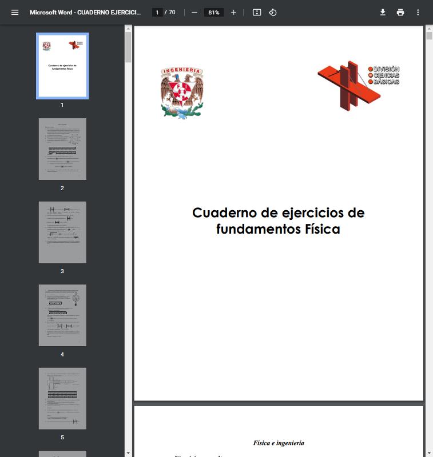The image size is (433, 457).
Task: Select page 1 thumbnail
Action: (62, 66)
